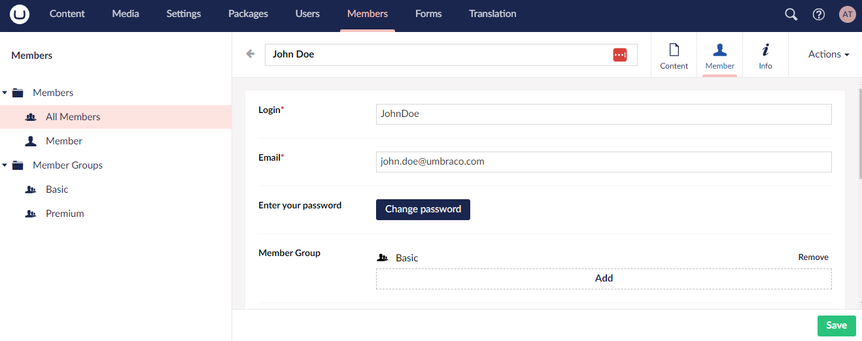Open the Actions dropdown

pyautogui.click(x=828, y=54)
